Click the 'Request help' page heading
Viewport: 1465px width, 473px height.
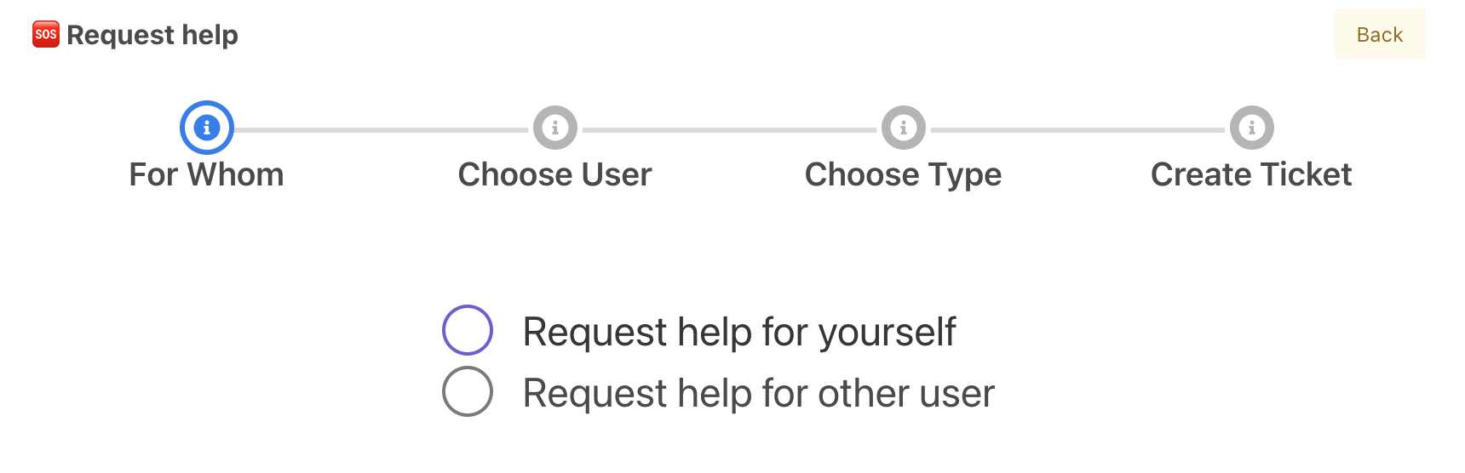152,35
